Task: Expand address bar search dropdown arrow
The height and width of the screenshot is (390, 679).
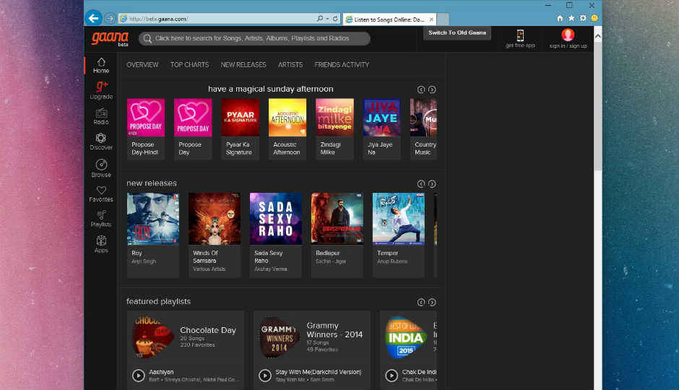Action: click(327, 19)
